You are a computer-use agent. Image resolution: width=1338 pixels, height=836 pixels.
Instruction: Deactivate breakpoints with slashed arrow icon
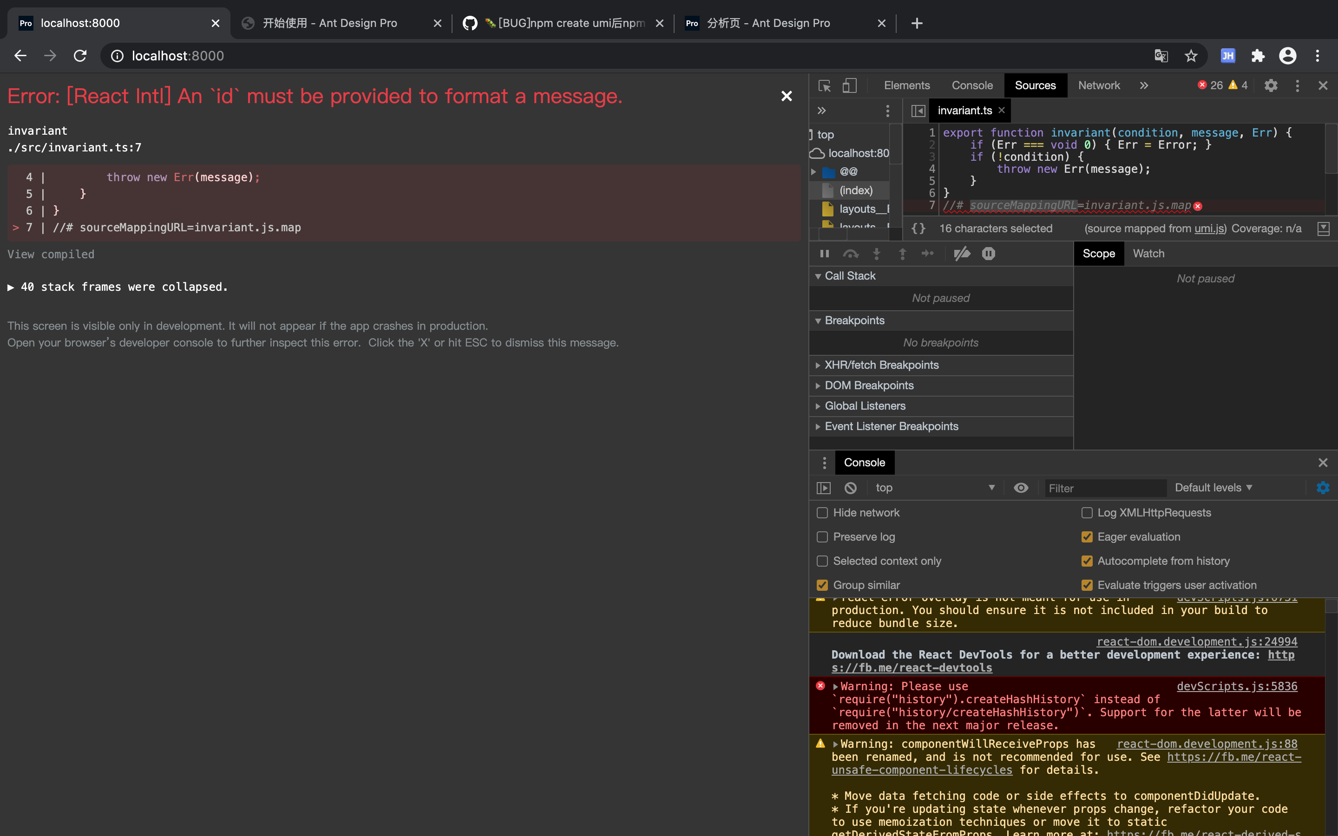962,254
